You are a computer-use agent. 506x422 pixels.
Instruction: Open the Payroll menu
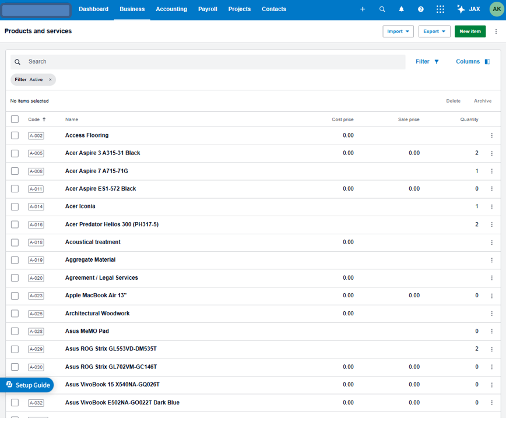(208, 9)
